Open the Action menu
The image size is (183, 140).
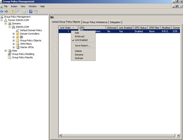point(14,6)
